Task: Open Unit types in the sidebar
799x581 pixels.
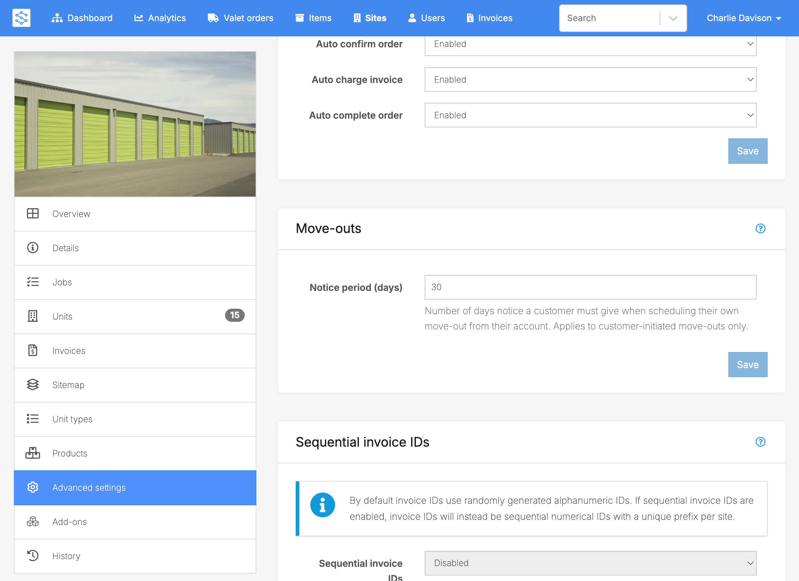Action: coord(135,419)
